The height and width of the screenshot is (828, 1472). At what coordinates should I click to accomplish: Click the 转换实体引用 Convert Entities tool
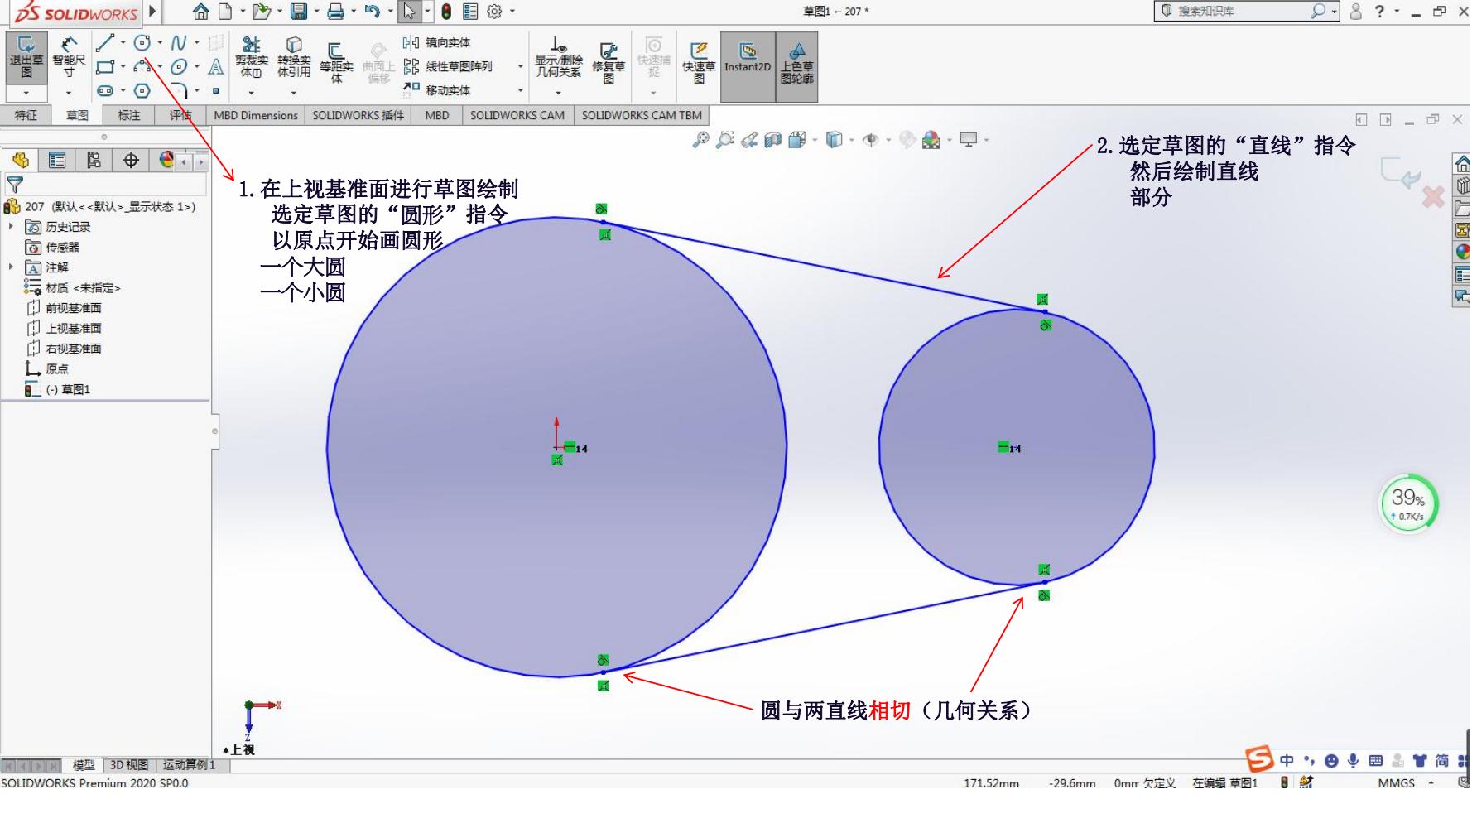point(294,58)
